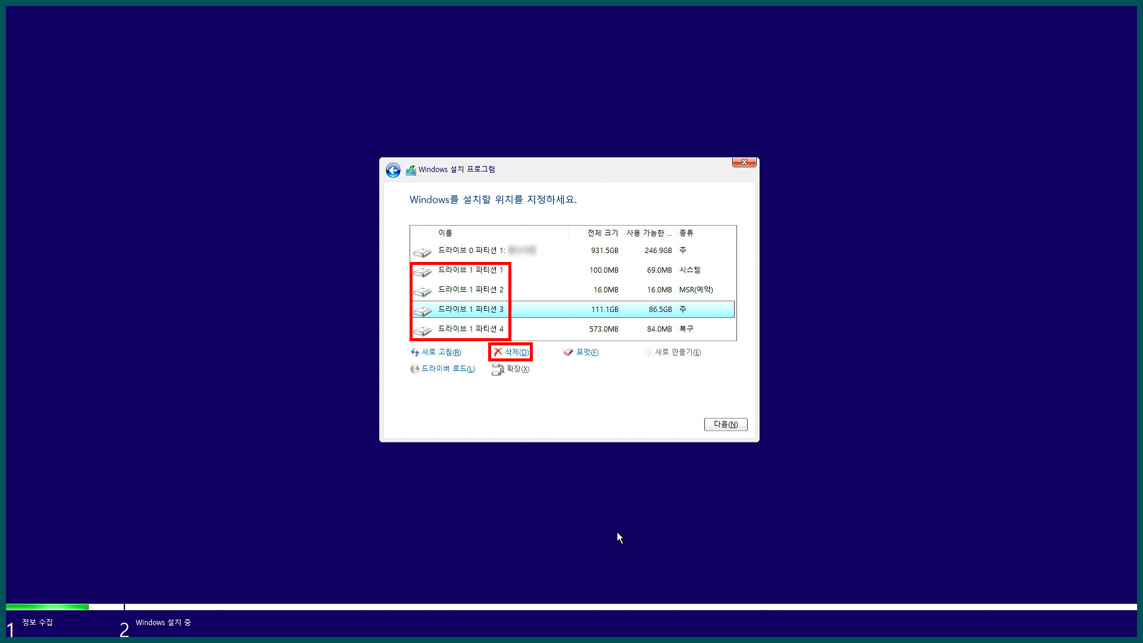Go back with the blue arrow button
Viewport: 1143px width, 643px height.
[393, 170]
